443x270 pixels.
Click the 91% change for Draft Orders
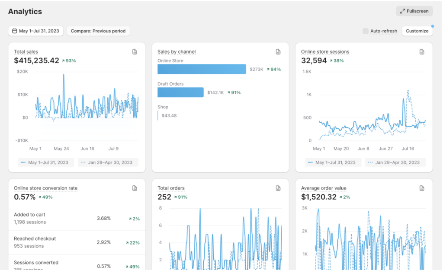click(x=234, y=92)
